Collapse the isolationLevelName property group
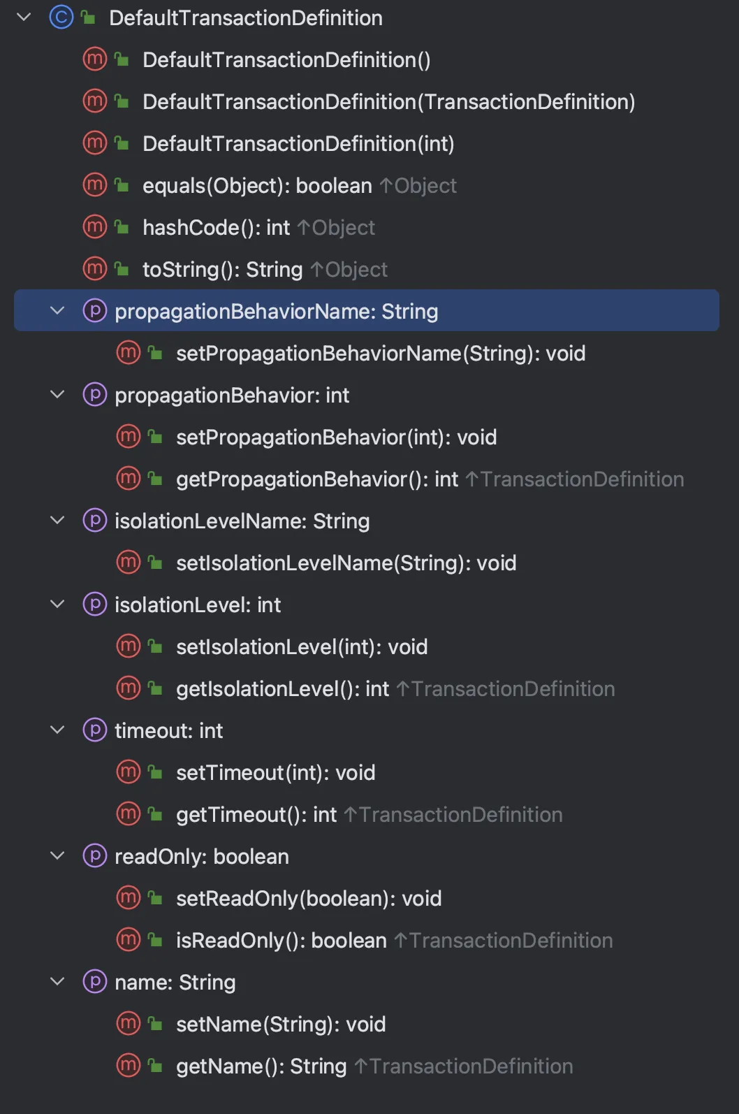This screenshot has width=739, height=1114. point(58,521)
